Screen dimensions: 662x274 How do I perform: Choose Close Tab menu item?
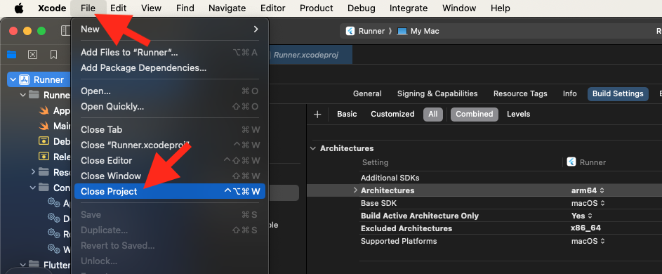(170, 129)
